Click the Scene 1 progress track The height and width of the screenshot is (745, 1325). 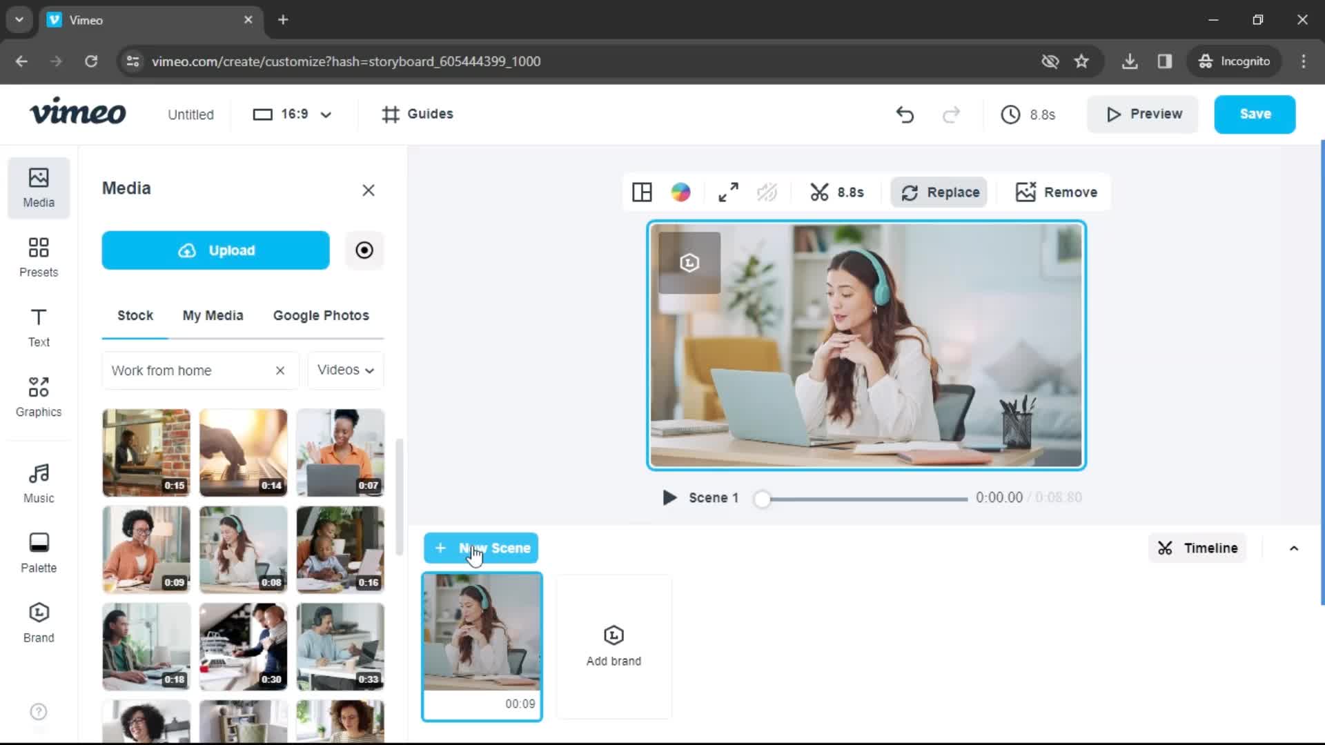[870, 499]
